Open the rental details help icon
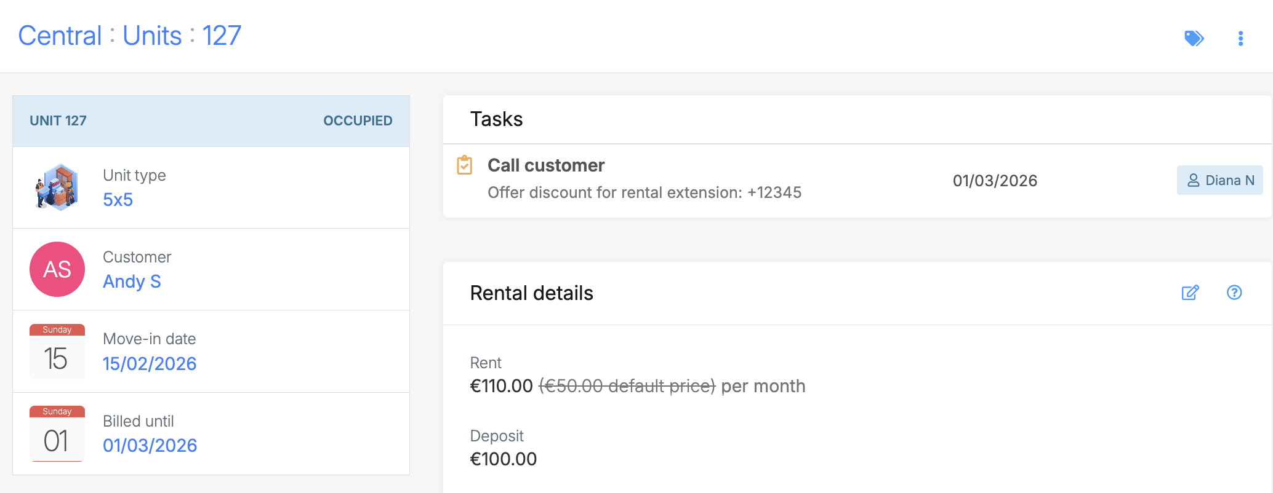 click(1234, 293)
